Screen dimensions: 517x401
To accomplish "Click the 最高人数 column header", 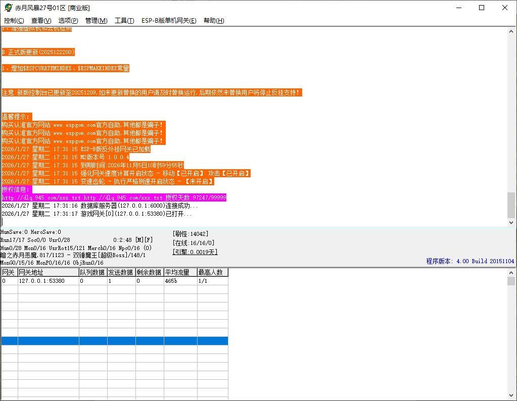I will point(212,272).
